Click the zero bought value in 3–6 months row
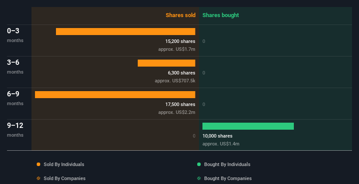The height and width of the screenshot is (184, 359). [204, 73]
